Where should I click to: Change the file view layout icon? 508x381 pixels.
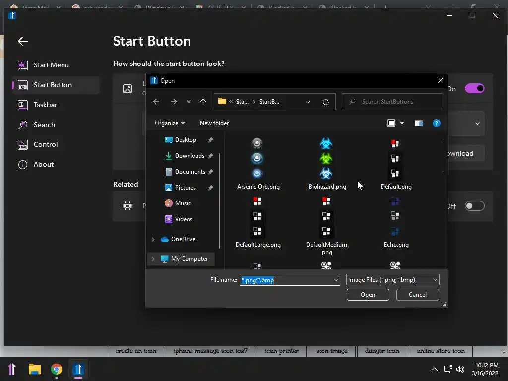tap(391, 123)
